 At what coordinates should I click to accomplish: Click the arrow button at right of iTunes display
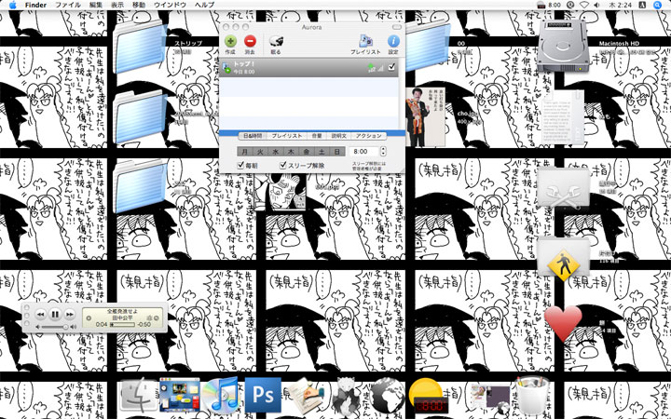[x=157, y=318]
